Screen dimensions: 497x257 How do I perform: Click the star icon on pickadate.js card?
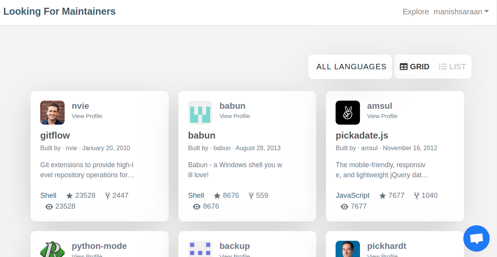click(x=383, y=196)
